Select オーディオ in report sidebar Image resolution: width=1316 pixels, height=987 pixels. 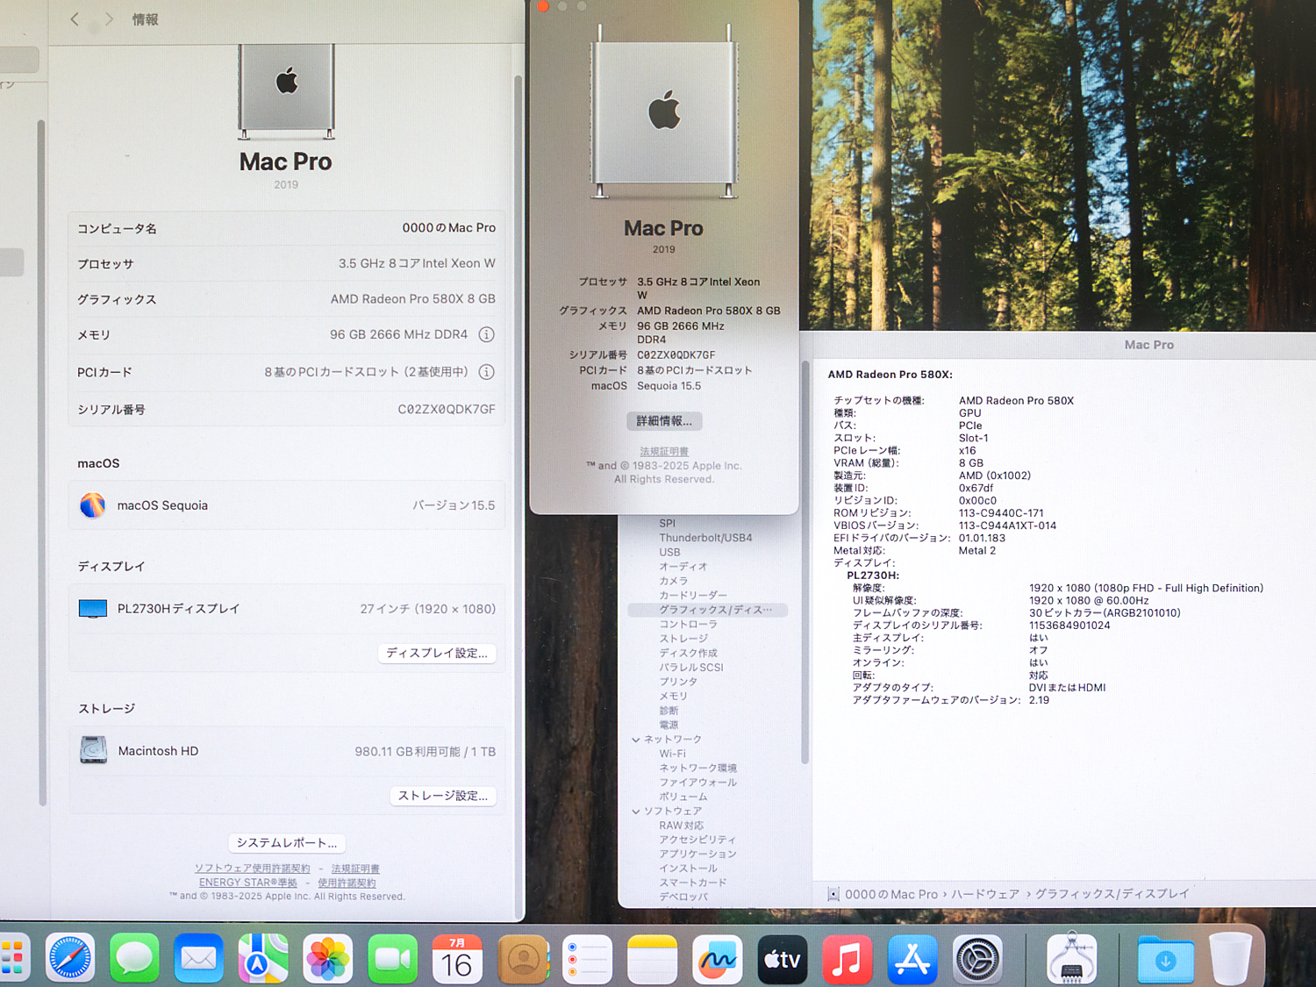point(683,567)
